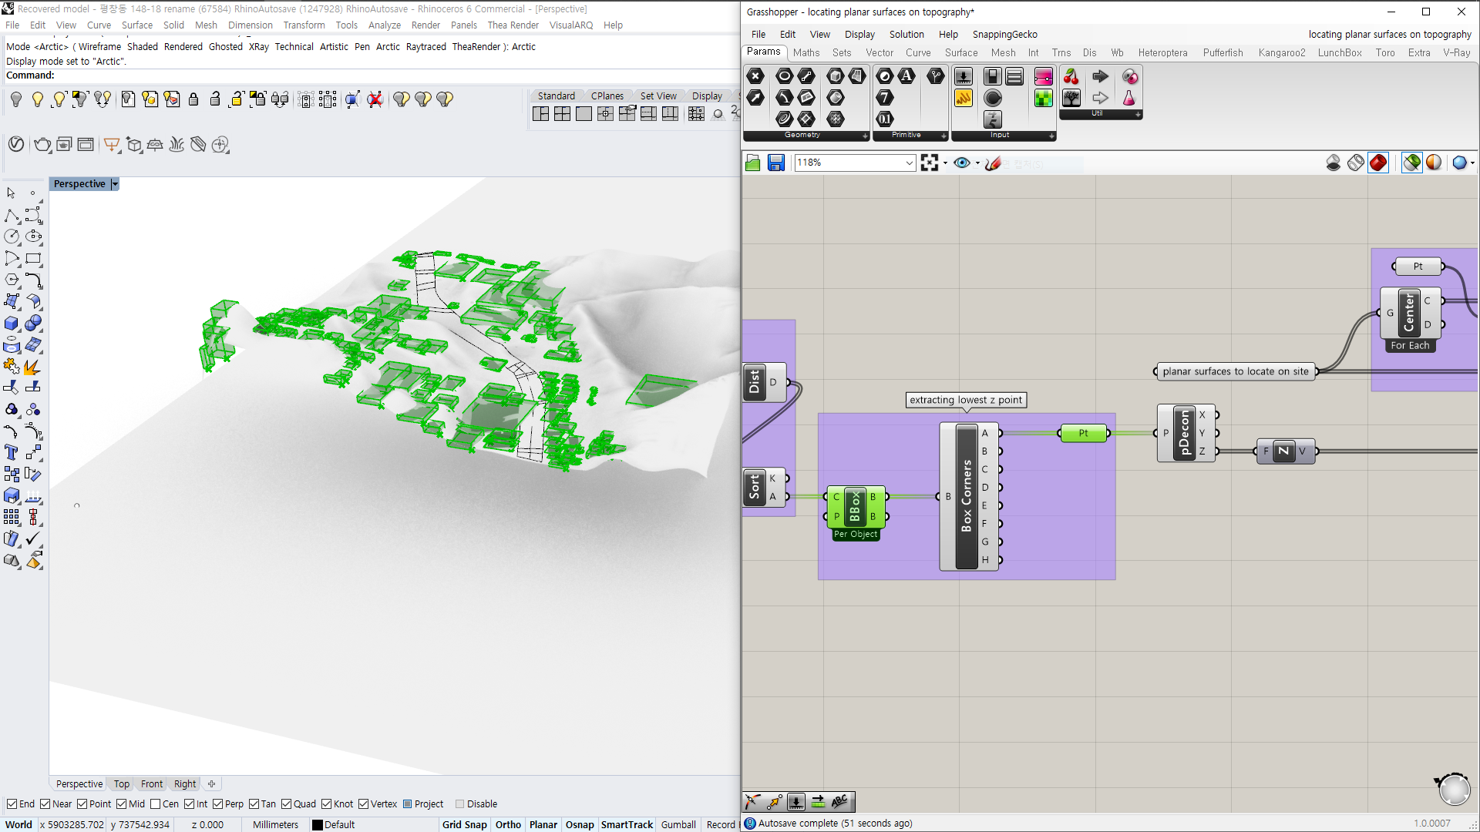Screen dimensions: 1480x832
Task: Switch to the Top viewport tab
Action: (122, 783)
